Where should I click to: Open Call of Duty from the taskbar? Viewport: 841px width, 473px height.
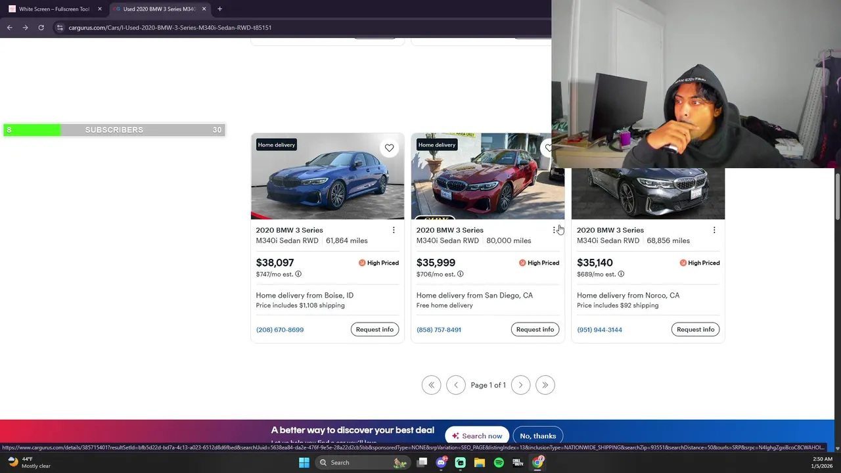pos(518,462)
